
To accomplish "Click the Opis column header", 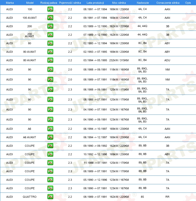I will click(x=188, y=2).
